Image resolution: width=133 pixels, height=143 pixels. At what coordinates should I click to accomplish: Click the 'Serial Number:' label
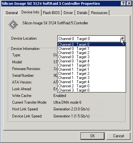pos(23,75)
